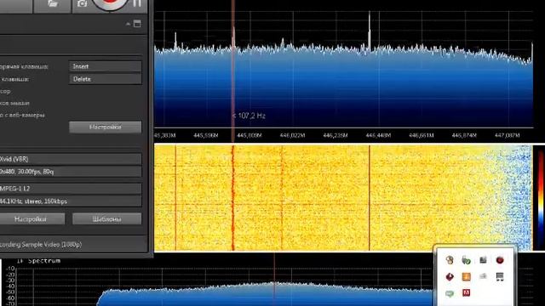Select the 30.00fps, 80q video format row

click(71, 172)
